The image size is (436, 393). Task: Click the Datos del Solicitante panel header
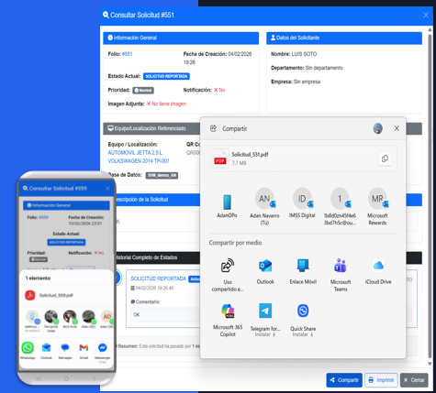(344, 38)
